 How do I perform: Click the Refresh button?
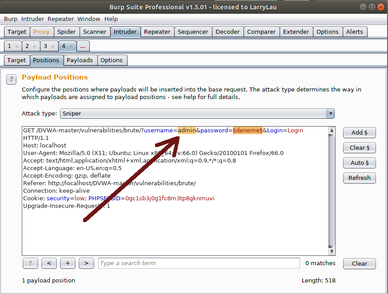click(x=359, y=178)
